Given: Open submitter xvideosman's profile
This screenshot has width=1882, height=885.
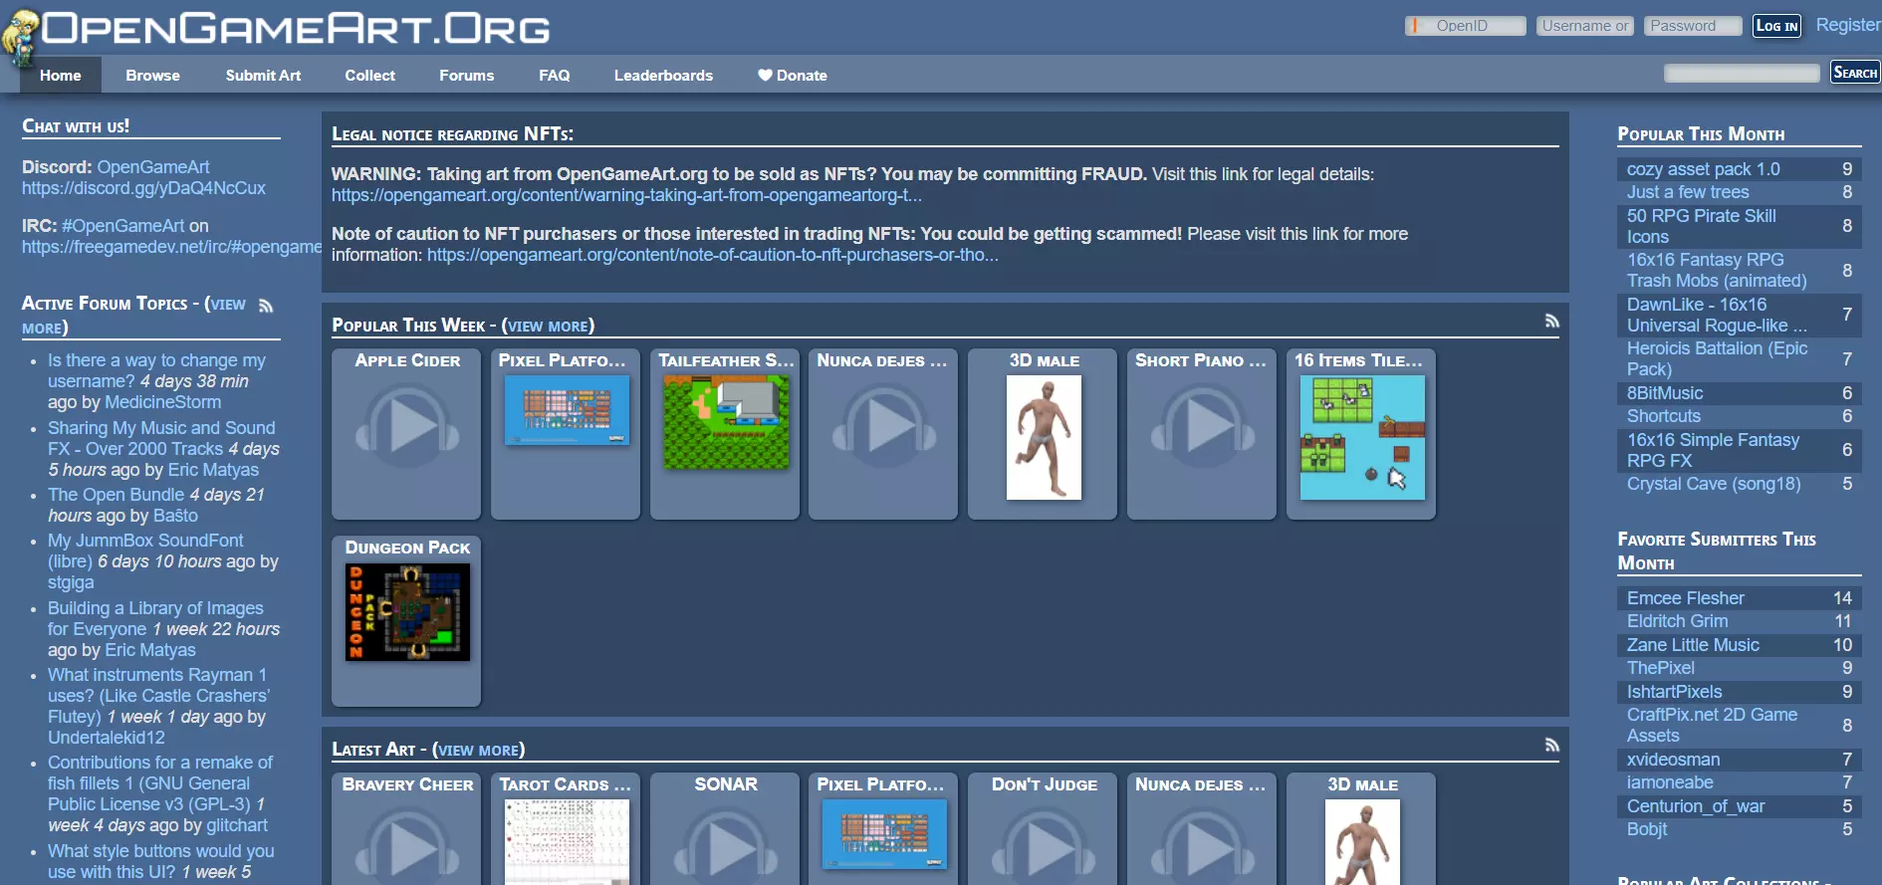Looking at the screenshot, I should coord(1674,760).
